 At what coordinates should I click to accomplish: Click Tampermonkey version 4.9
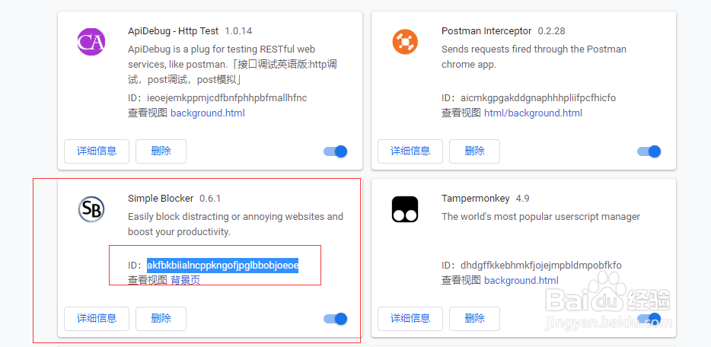click(522, 199)
